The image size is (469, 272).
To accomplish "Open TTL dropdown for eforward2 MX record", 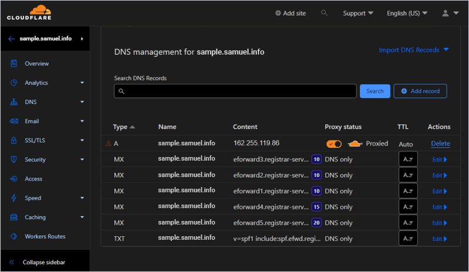I will coord(408,175).
